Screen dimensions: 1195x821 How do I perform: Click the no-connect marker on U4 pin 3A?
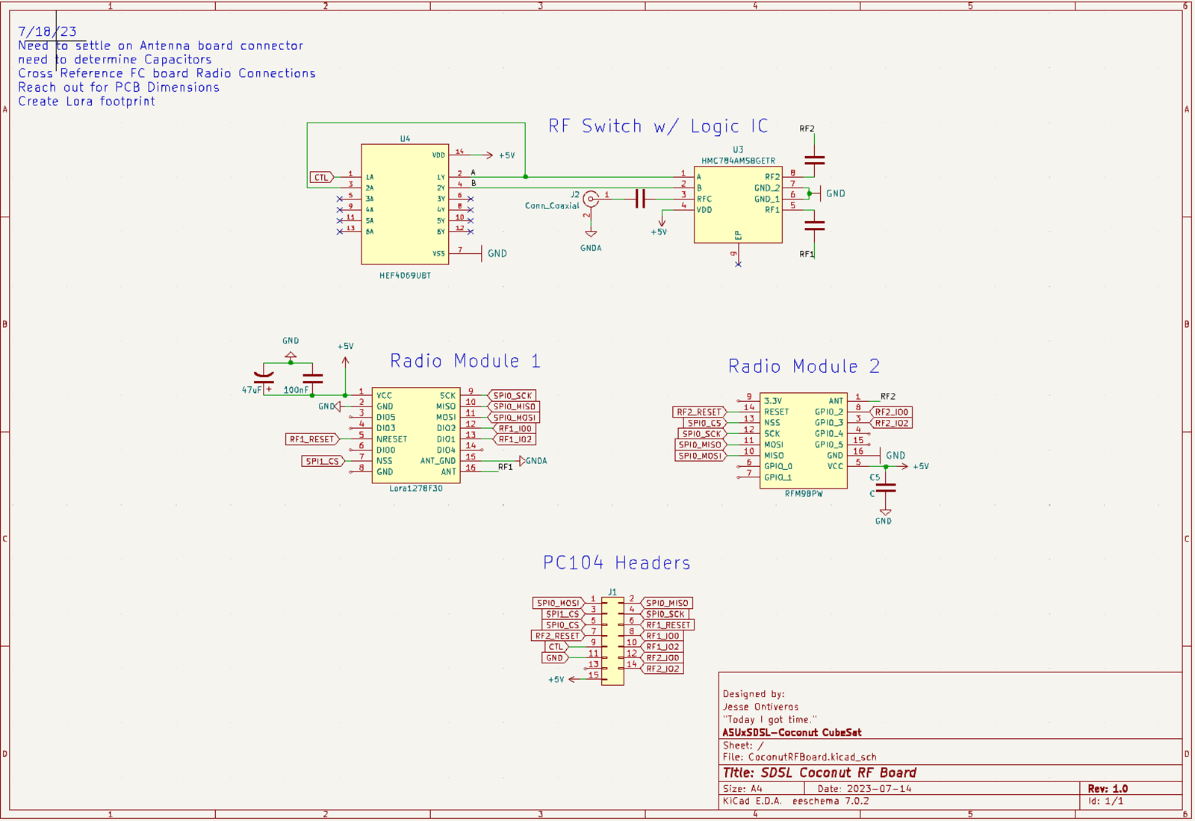pos(340,198)
